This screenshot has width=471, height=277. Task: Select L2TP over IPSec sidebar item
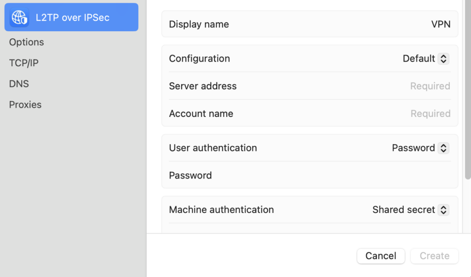point(71,17)
